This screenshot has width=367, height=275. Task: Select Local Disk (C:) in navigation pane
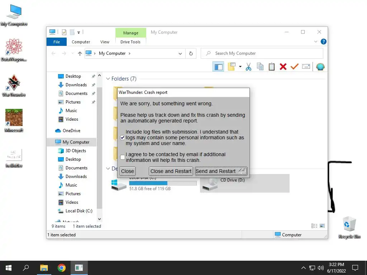(x=75, y=211)
